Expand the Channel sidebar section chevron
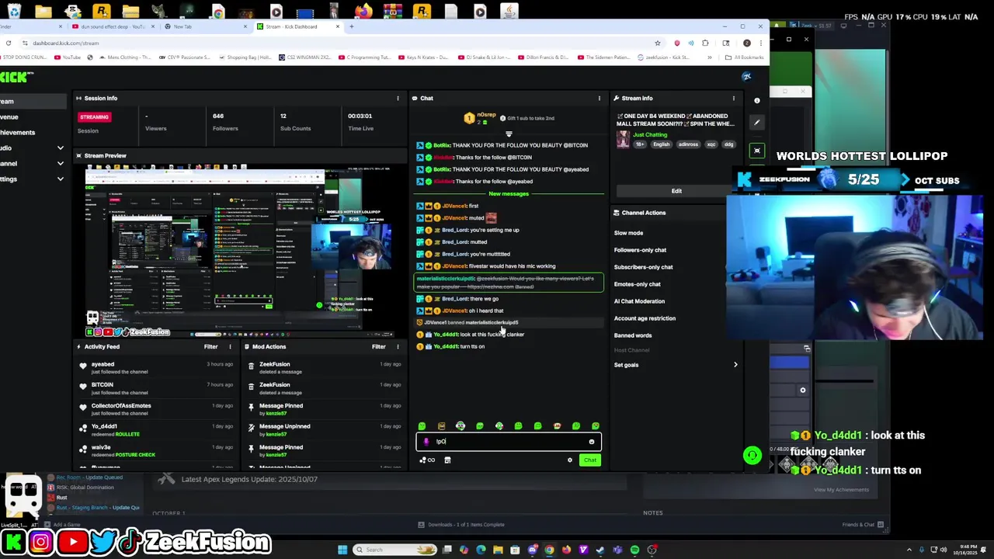 (60, 163)
